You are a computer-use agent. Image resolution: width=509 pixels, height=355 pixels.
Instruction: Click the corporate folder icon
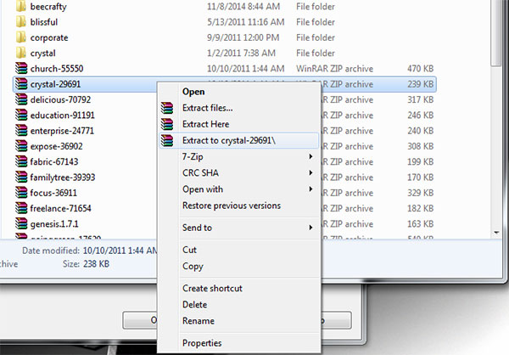pyautogui.click(x=21, y=37)
